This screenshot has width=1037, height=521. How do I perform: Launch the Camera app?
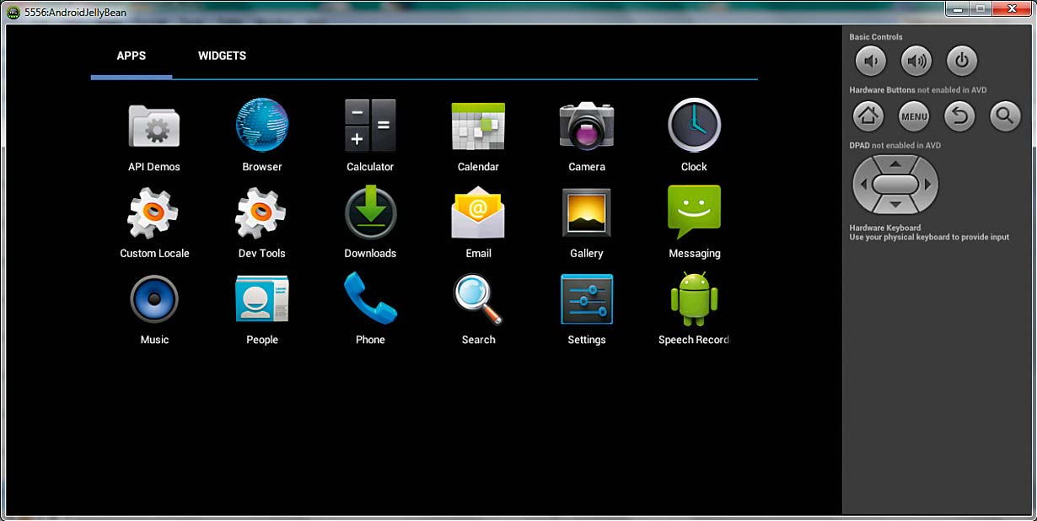tap(586, 137)
